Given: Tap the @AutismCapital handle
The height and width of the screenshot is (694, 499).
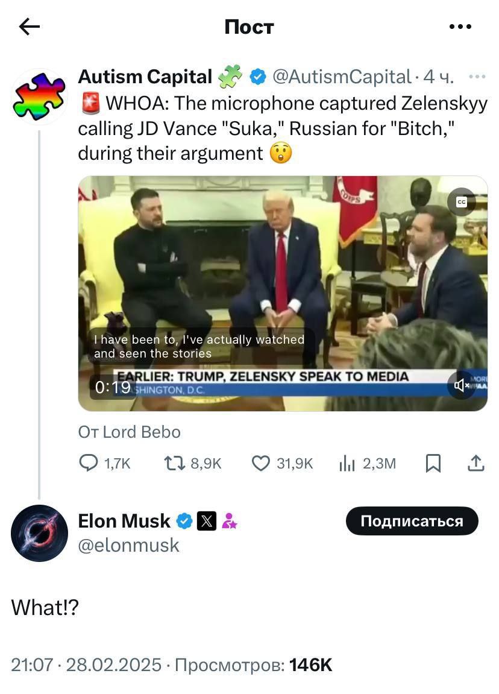Looking at the screenshot, I should tap(342, 77).
